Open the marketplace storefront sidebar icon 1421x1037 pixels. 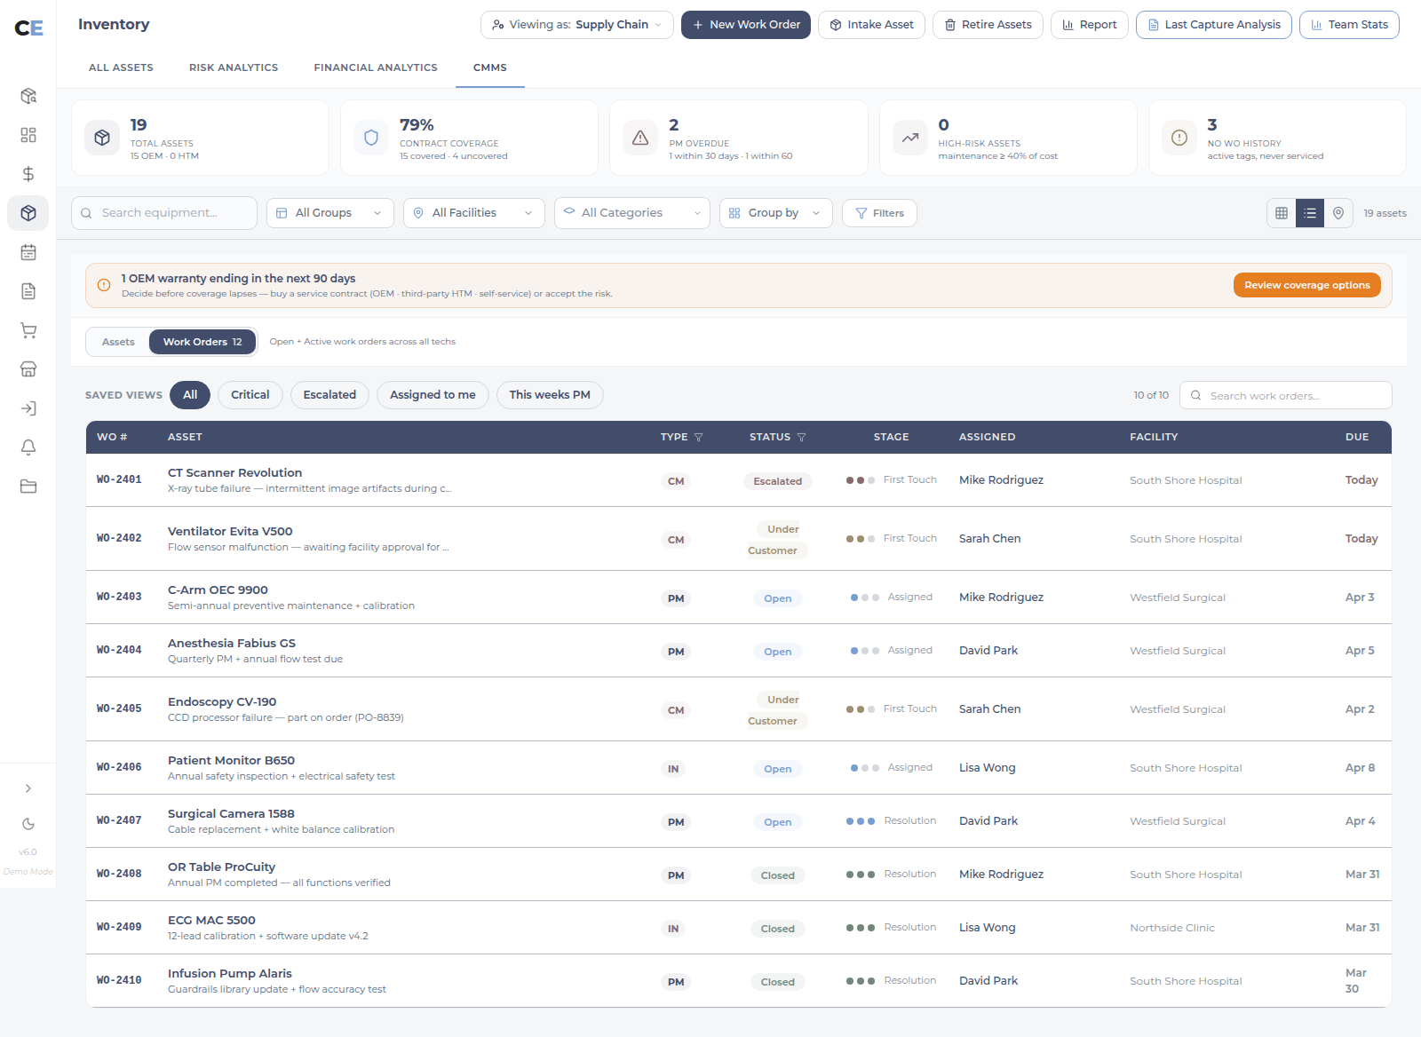tap(28, 369)
